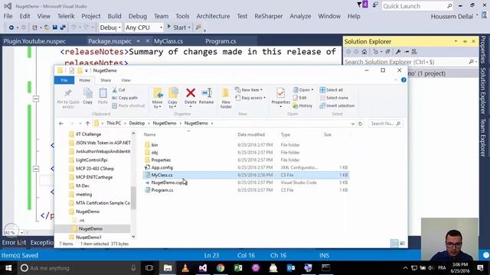Image resolution: width=490 pixels, height=275 pixels.
Task: Click Date modified column header
Action: (251, 134)
